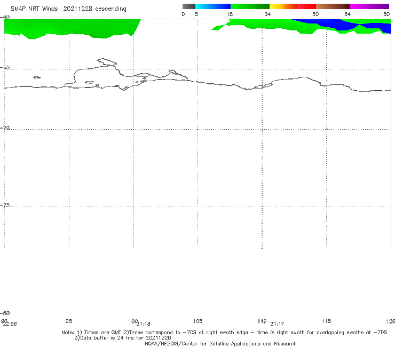Click the swath time '21:18'
The width and height of the screenshot is (395, 347).
pyautogui.click(x=144, y=324)
